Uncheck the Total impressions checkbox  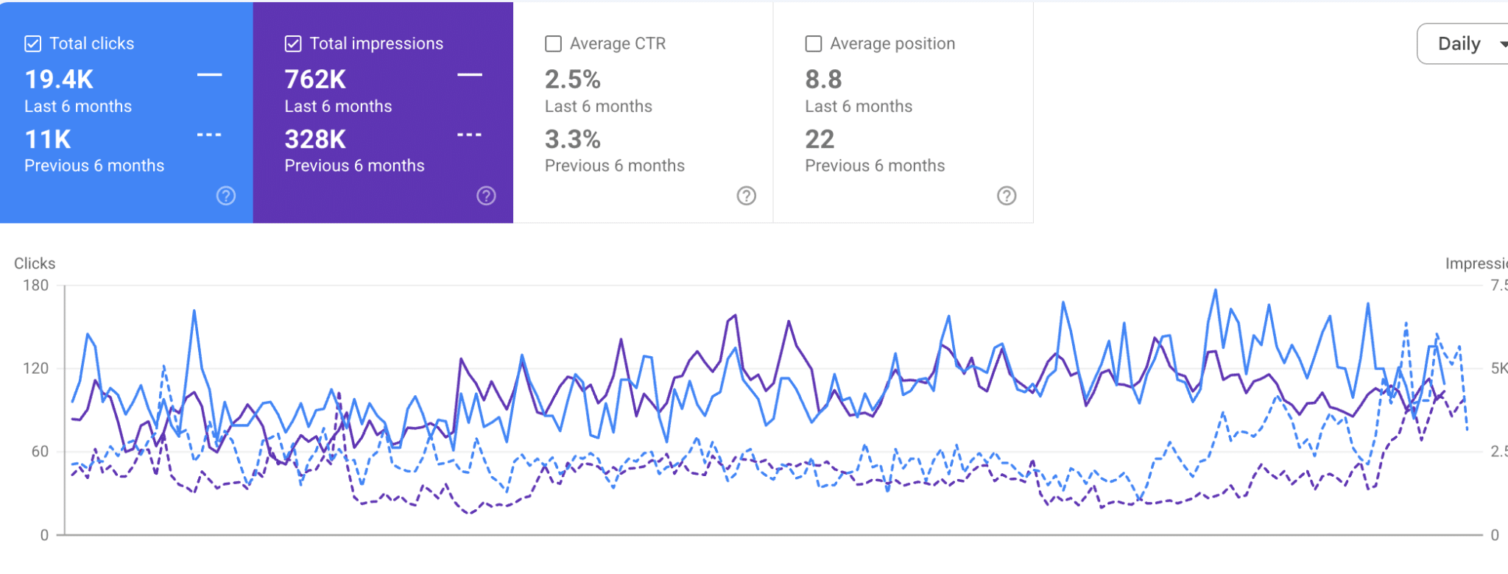tap(293, 43)
